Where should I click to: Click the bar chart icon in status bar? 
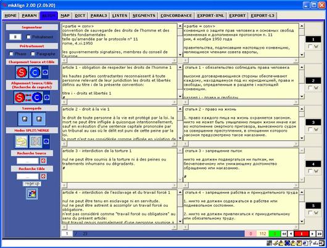[315, 243]
